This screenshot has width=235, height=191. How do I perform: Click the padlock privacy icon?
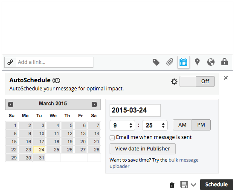pos(224,62)
